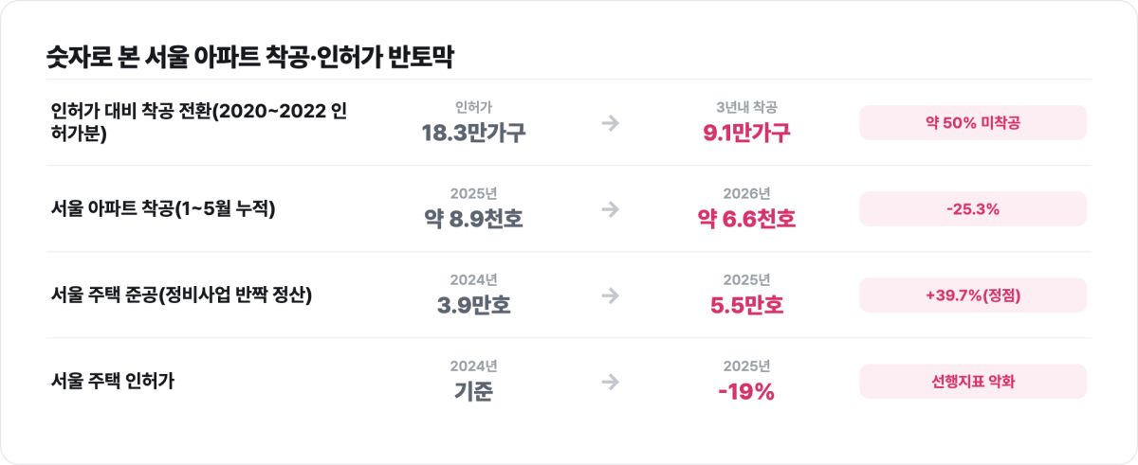This screenshot has width=1138, height=465.
Task: Select the 3.9만호 value for 2024년
Action: click(473, 305)
